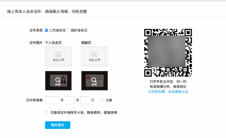Image resolution: width=226 pixels, height=138 pixels.
Task: View the personal info page sample thumbnail
Action: [58, 81]
